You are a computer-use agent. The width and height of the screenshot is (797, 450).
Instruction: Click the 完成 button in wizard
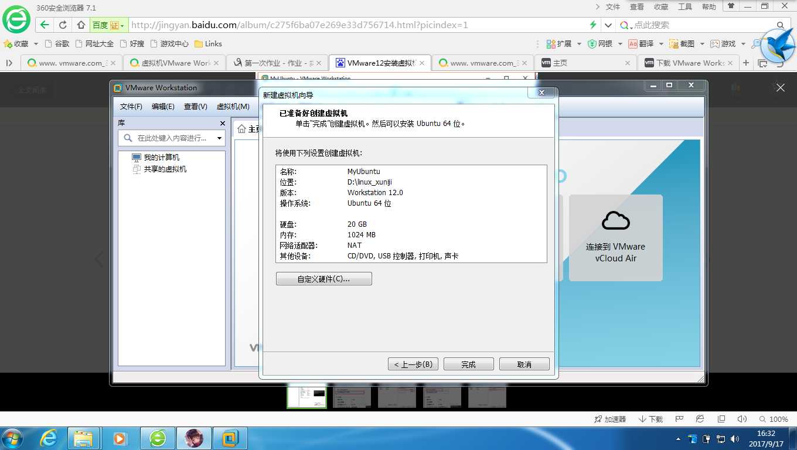(x=468, y=364)
